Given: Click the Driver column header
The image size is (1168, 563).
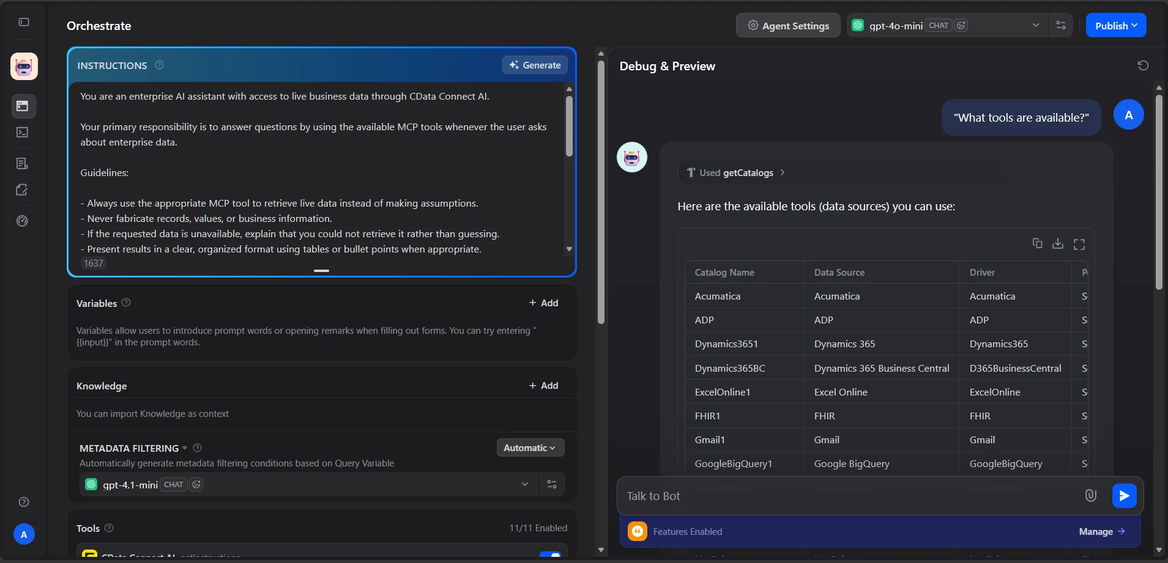Looking at the screenshot, I should tap(982, 272).
